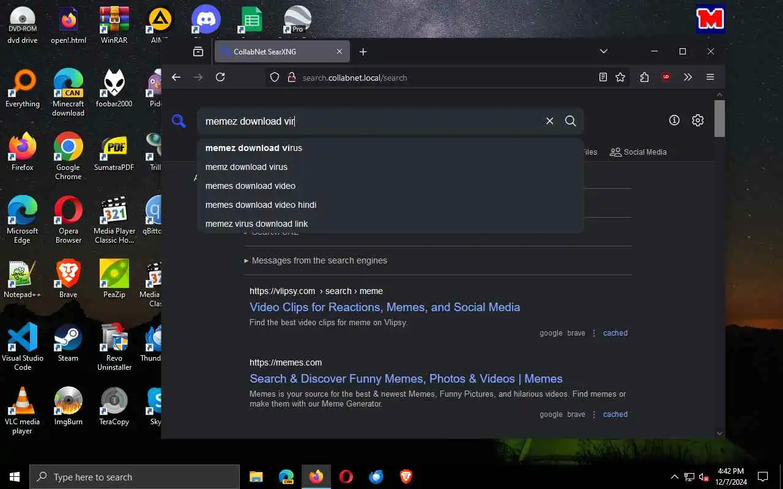783x489 pixels.
Task: Open cached link for vlipsy result
Action: point(615,333)
